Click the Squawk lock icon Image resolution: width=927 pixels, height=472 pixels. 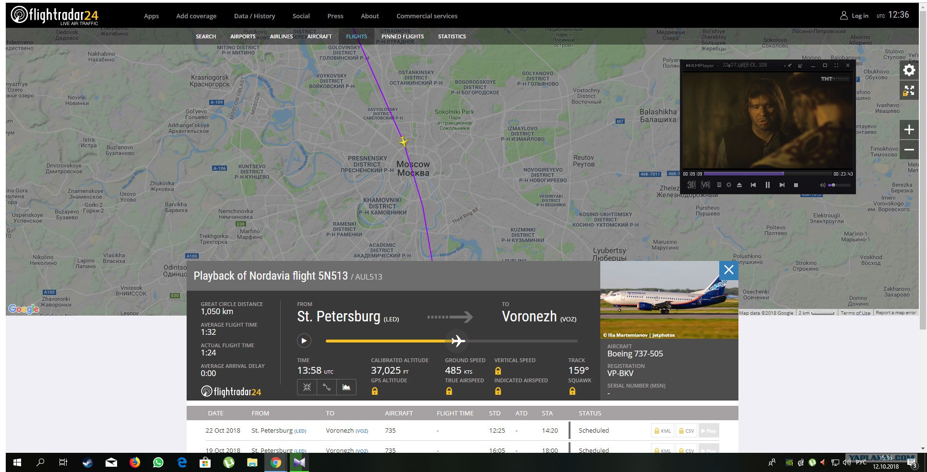click(x=572, y=391)
